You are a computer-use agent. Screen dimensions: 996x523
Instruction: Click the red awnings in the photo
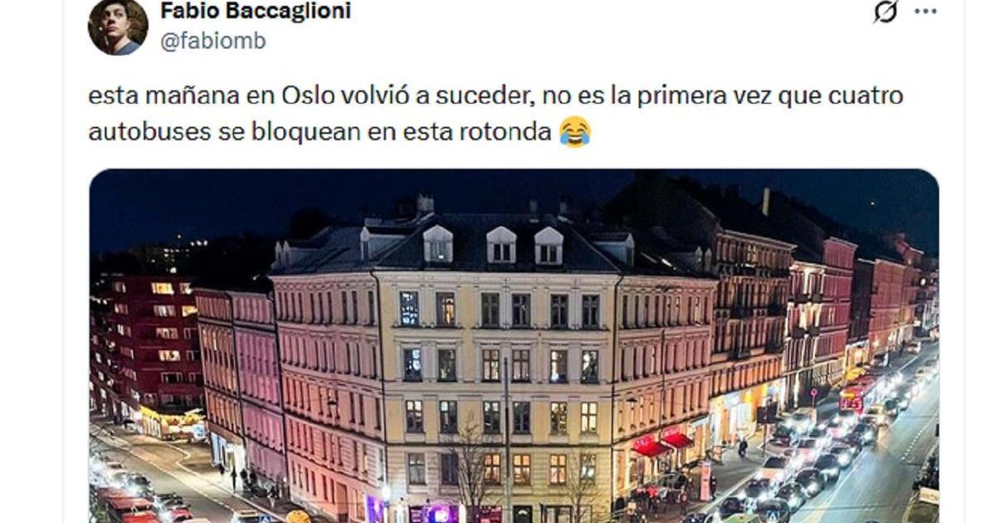[x=662, y=444]
